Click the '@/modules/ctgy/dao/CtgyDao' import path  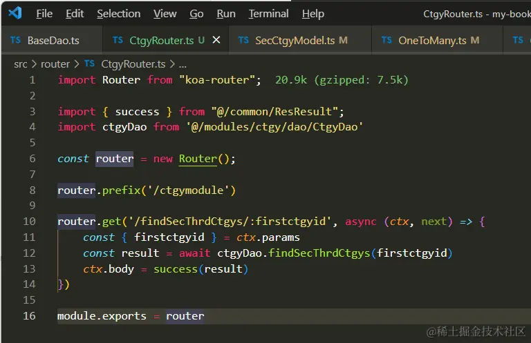pyautogui.click(x=274, y=127)
